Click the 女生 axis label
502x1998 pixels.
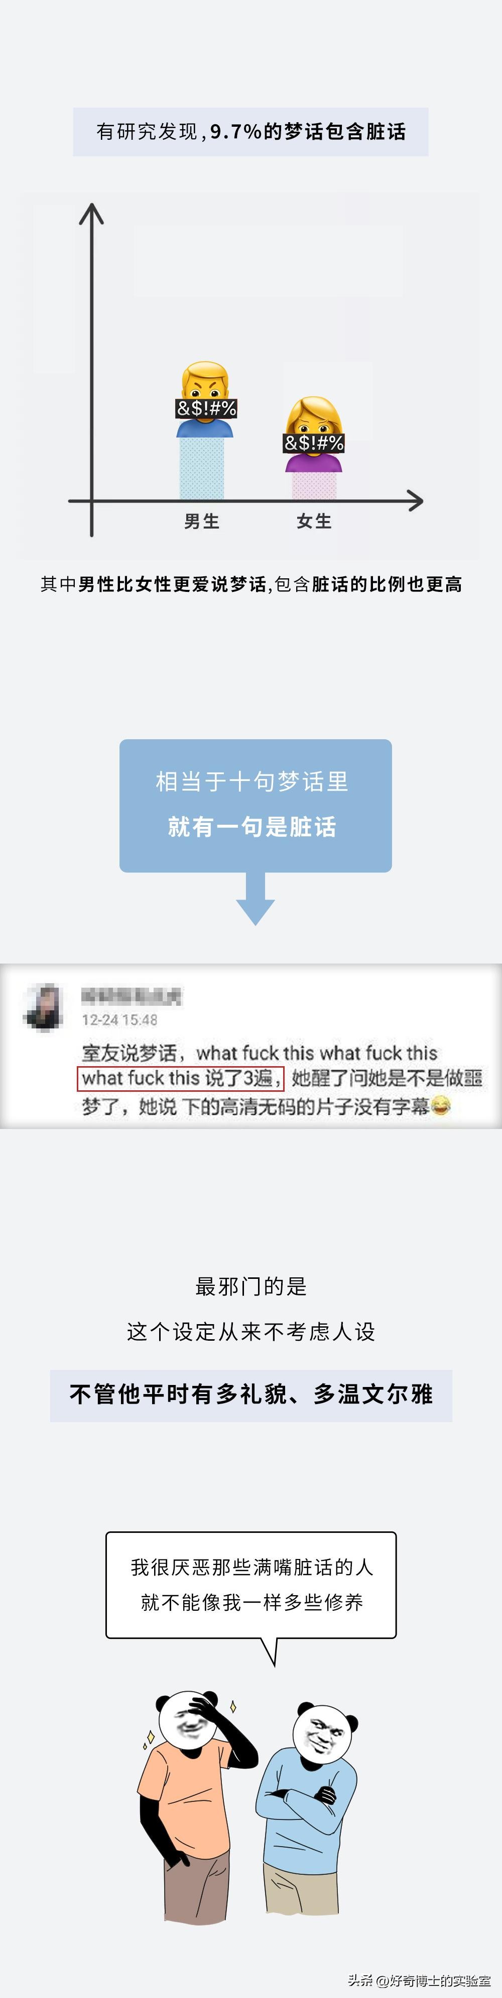315,521
